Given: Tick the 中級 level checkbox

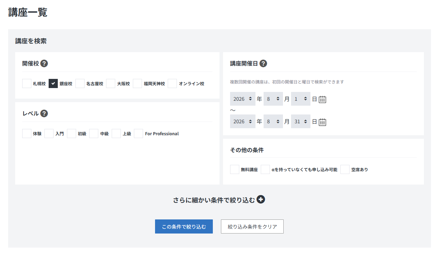Looking at the screenshot, I should (x=94, y=133).
